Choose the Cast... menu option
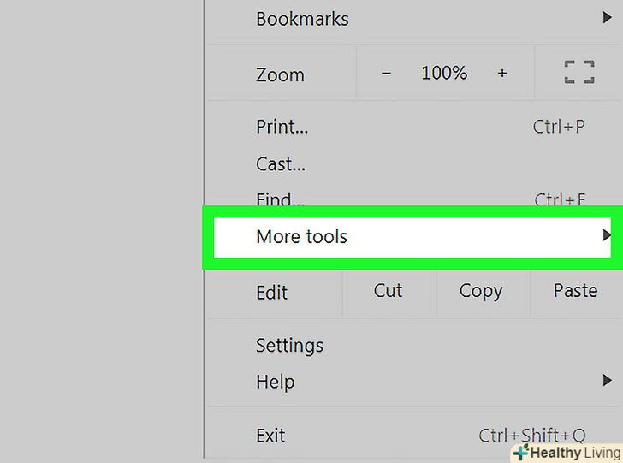The width and height of the screenshot is (623, 463). coord(281,163)
